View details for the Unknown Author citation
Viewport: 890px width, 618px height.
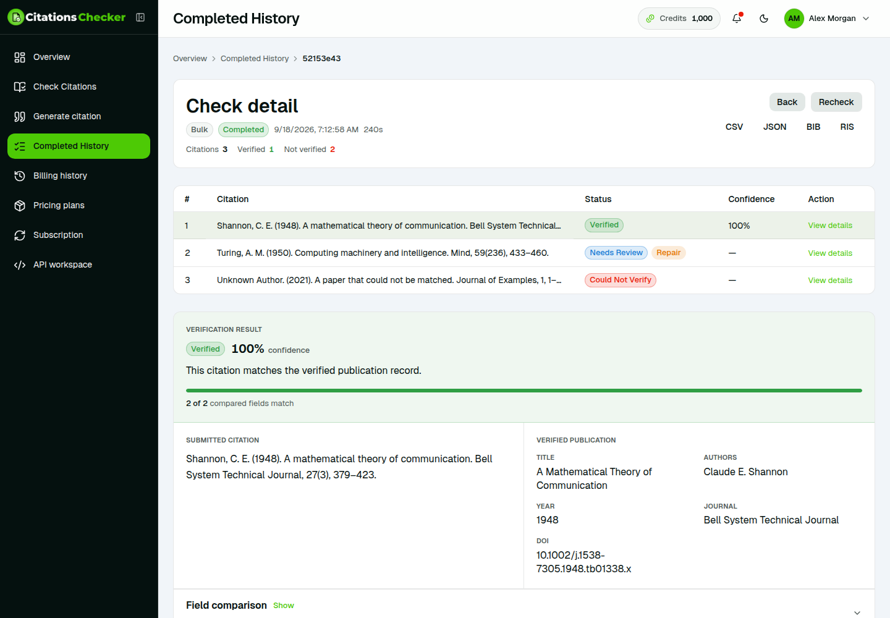pos(830,281)
